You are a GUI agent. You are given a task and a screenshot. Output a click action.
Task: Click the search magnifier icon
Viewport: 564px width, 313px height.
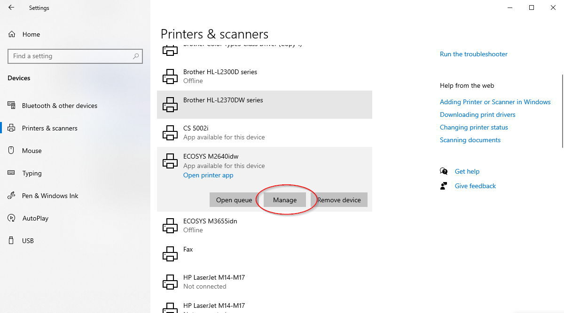(x=135, y=56)
